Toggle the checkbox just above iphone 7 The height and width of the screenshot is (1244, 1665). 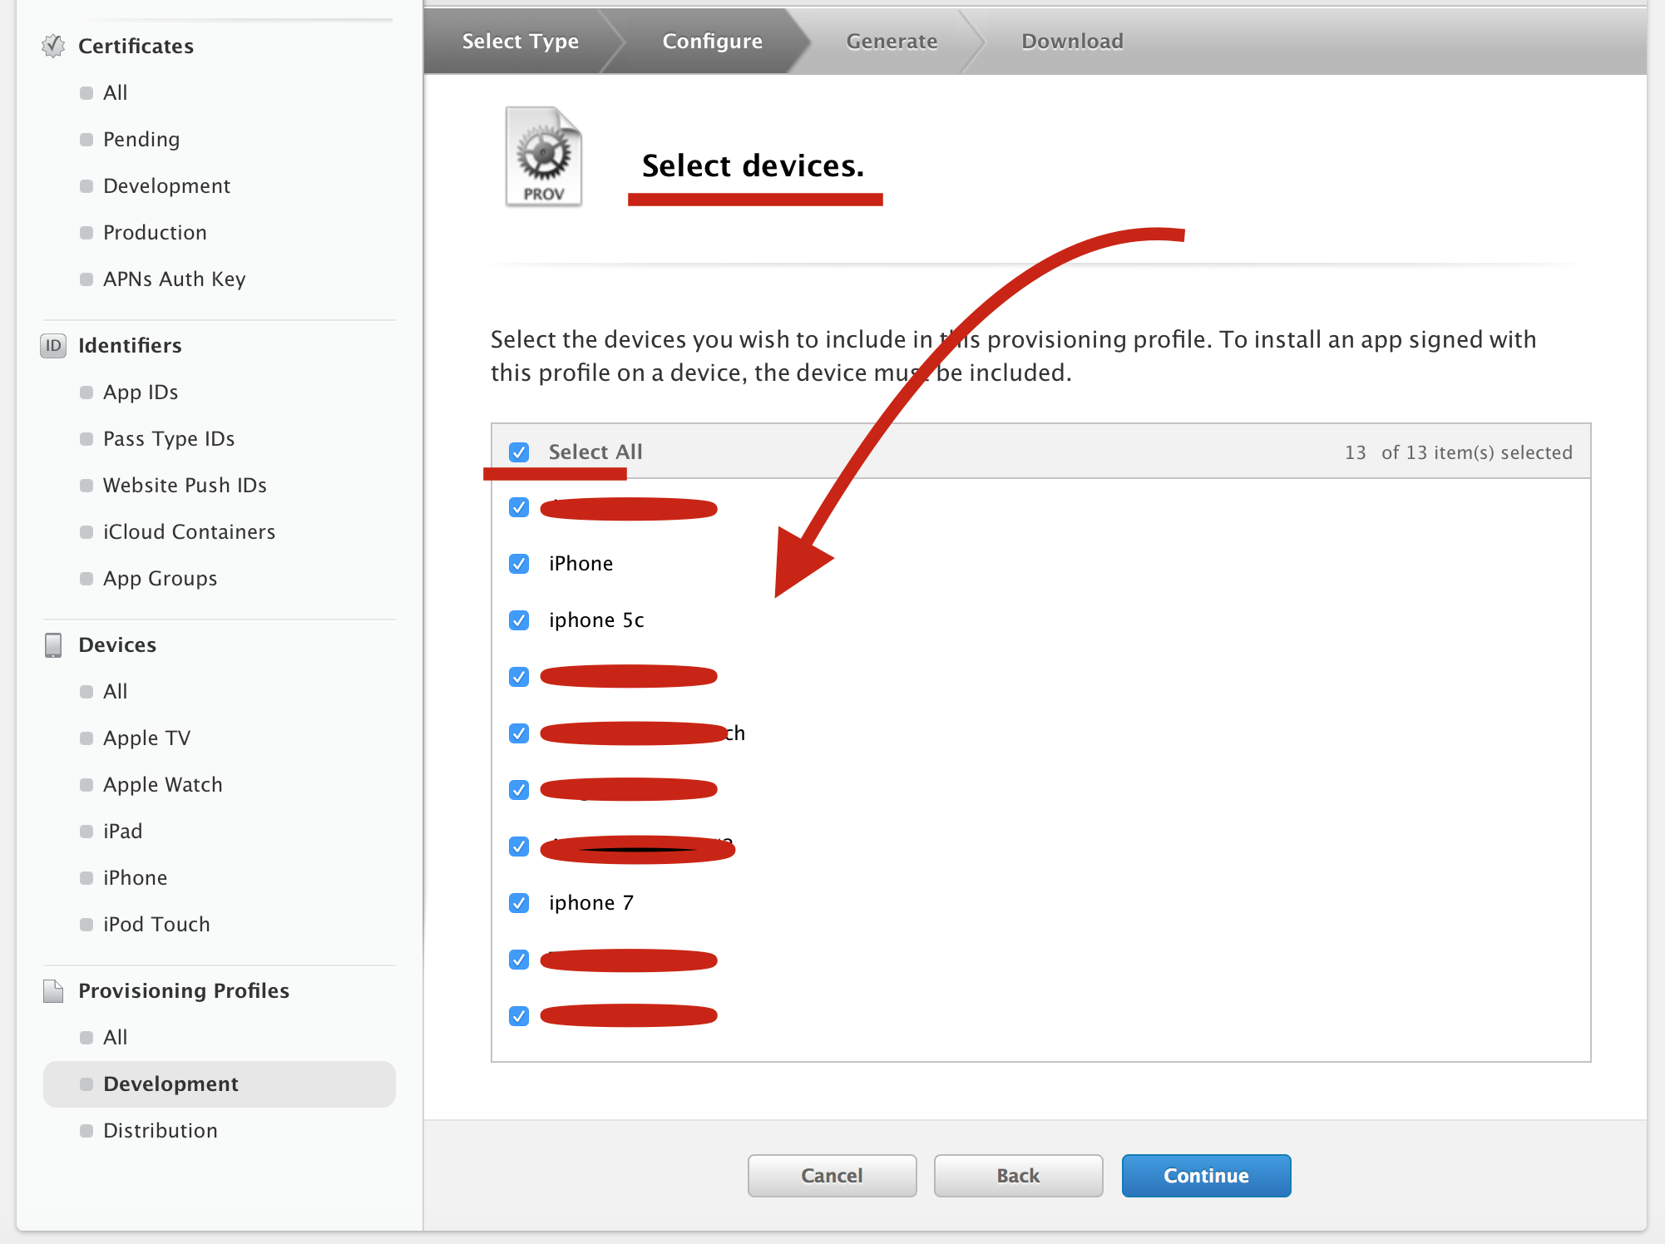(519, 847)
